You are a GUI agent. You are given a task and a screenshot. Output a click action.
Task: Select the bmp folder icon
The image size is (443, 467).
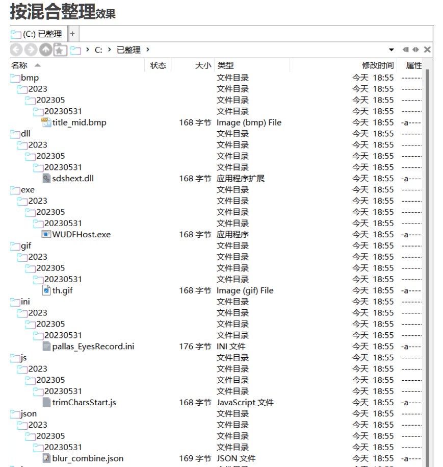[15, 78]
